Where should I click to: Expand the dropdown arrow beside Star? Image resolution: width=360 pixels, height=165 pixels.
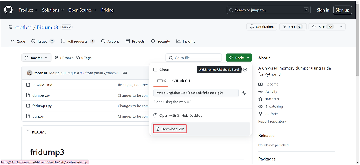point(341,27)
